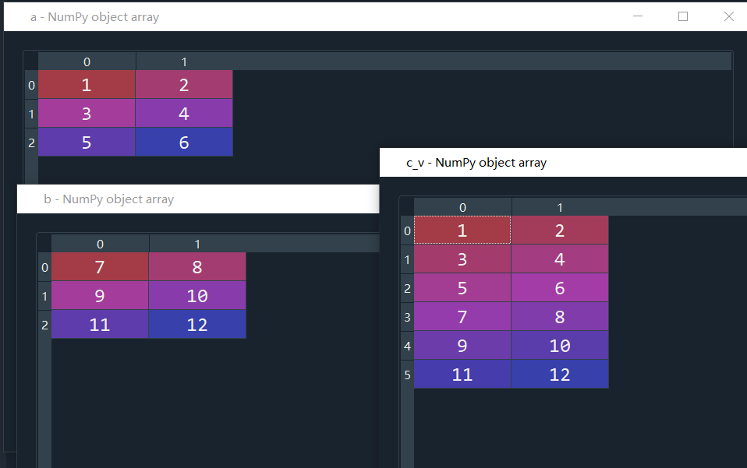Click row header 1 in array b window
This screenshot has height=468, width=747.
coord(44,295)
